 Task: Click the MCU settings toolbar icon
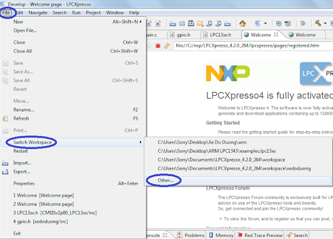pyautogui.click(x=288, y=23)
